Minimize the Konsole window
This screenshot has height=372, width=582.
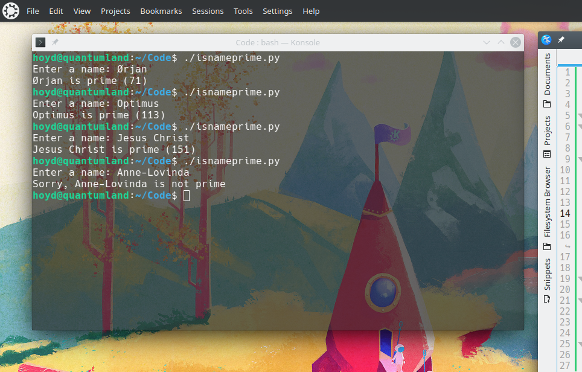487,42
